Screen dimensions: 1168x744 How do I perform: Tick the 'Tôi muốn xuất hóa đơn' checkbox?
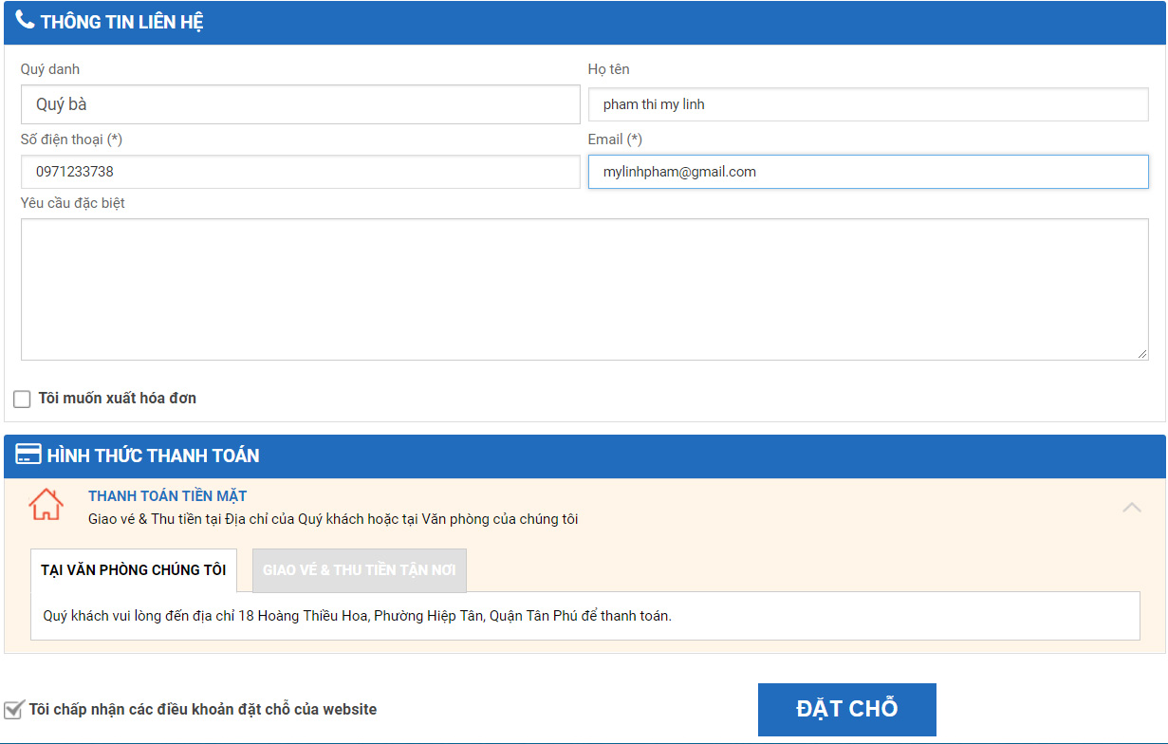(x=22, y=399)
